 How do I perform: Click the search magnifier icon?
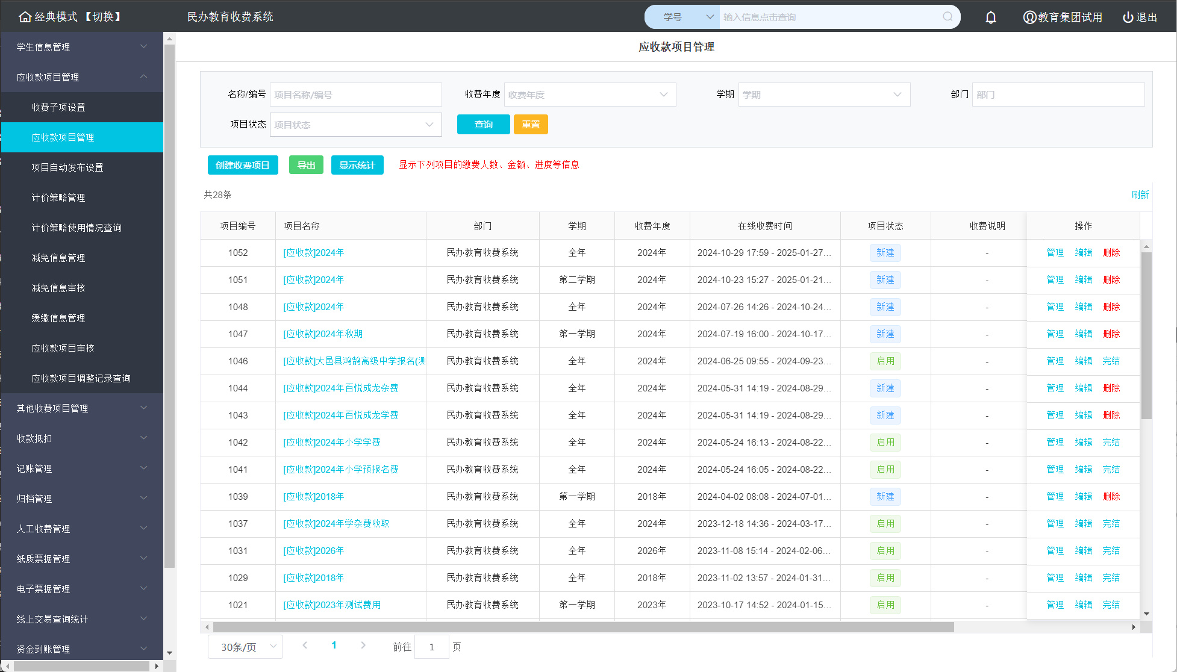[x=948, y=17]
